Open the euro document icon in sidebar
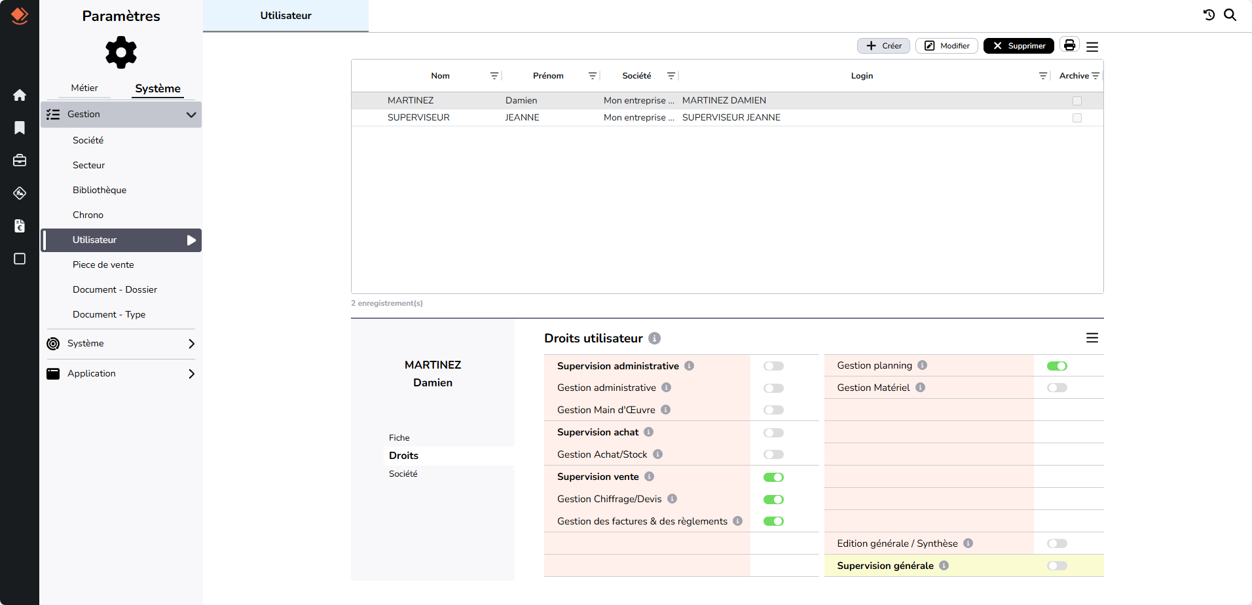Screen dimensions: 1252x605 click(20, 226)
